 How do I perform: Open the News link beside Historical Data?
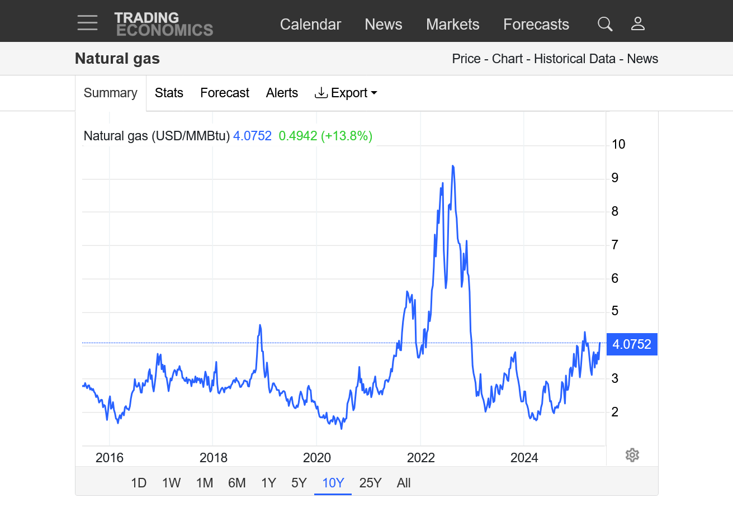coord(642,59)
